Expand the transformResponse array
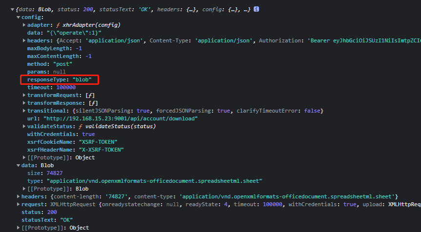 24,103
